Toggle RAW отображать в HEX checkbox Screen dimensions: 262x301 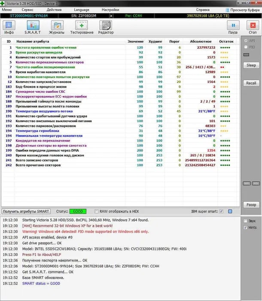96,212
